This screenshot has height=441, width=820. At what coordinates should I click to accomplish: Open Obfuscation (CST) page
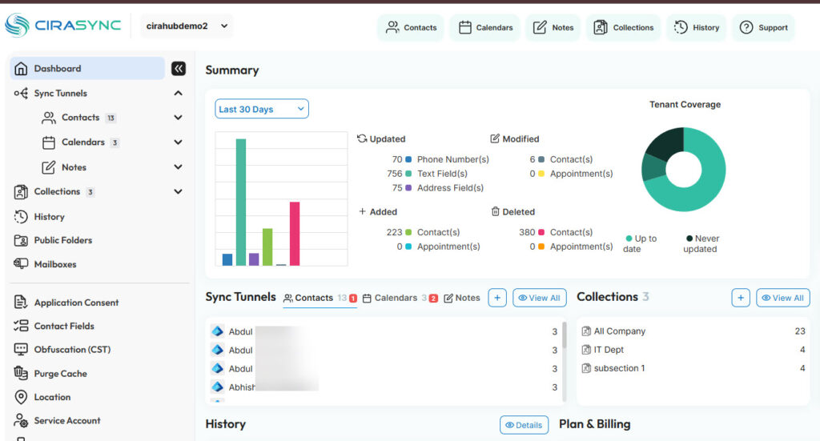coord(72,350)
